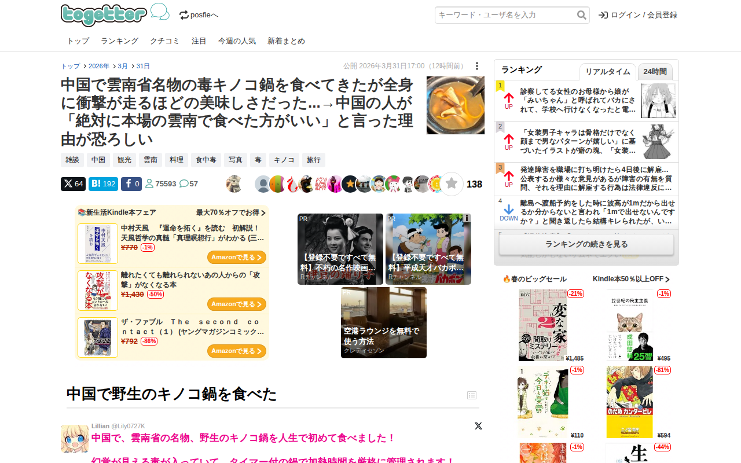The width and height of the screenshot is (741, 463).
Task: Click Amazonで見る for 攻撃がなくなる本
Action: (x=237, y=304)
